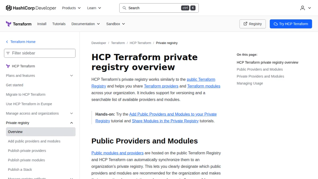This screenshot has height=179, width=318.
Task: Click the HCP Terraform breadcrumb link
Action: 140,43
